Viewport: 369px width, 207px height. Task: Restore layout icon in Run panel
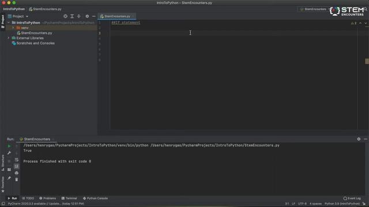point(9,170)
